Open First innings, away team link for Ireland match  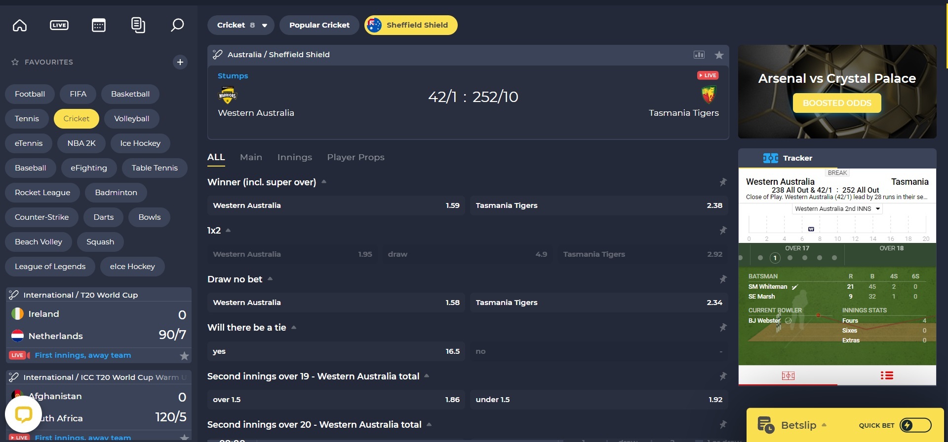point(83,355)
